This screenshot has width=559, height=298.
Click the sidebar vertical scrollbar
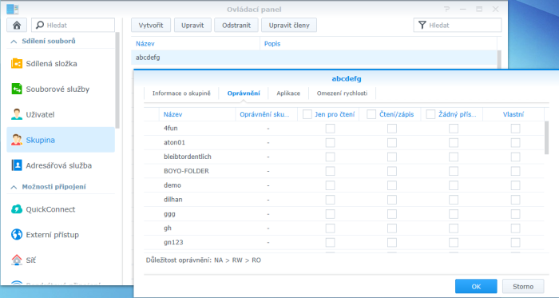117,80
